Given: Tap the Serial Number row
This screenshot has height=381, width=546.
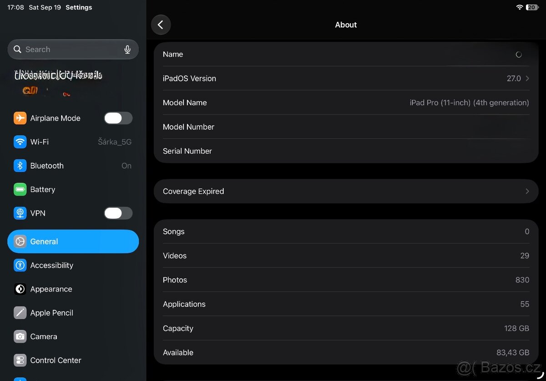Looking at the screenshot, I should click(346, 151).
